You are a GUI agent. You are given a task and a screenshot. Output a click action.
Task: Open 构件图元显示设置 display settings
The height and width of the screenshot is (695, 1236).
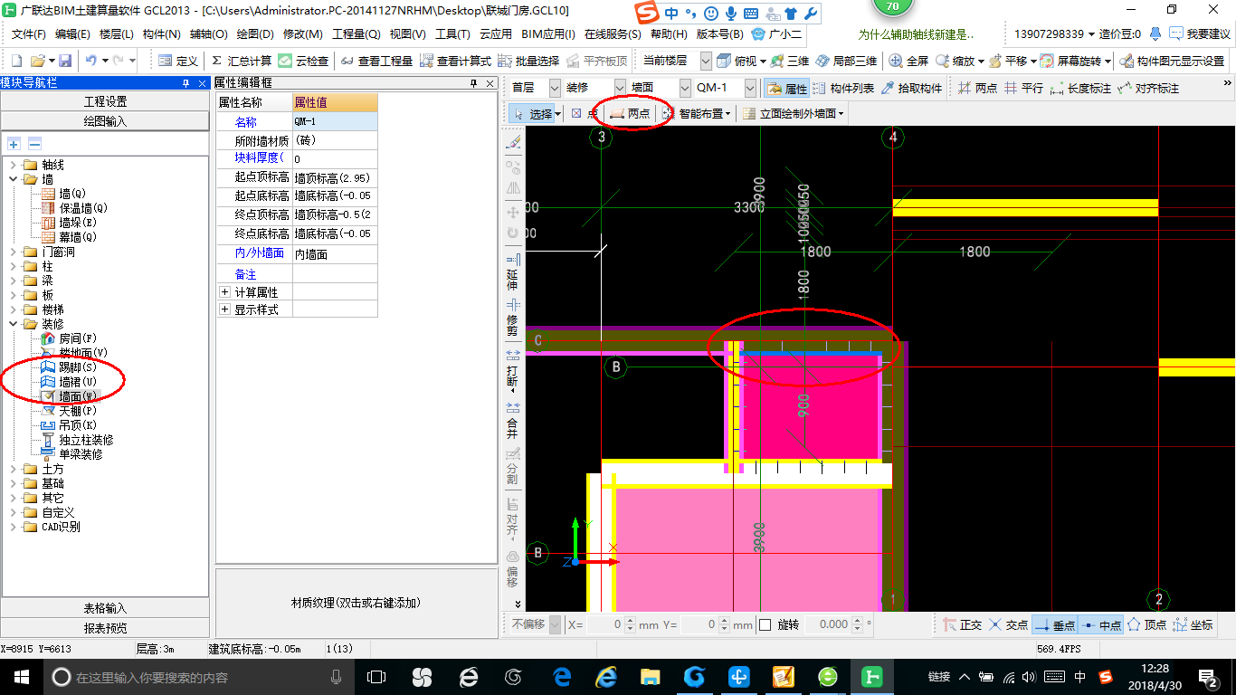[x=1173, y=61]
